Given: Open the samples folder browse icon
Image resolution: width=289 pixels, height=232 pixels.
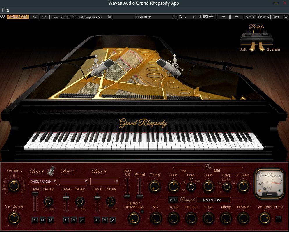Looking at the screenshot, I should click(x=109, y=17).
